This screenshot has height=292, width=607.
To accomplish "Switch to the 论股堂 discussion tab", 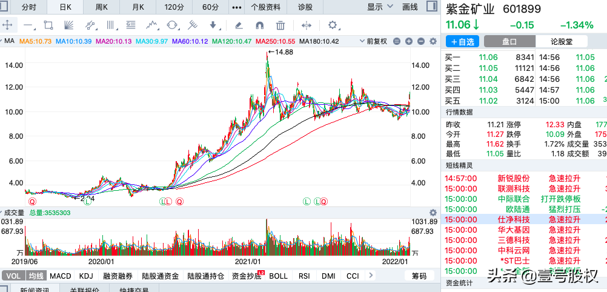I will [x=562, y=42].
